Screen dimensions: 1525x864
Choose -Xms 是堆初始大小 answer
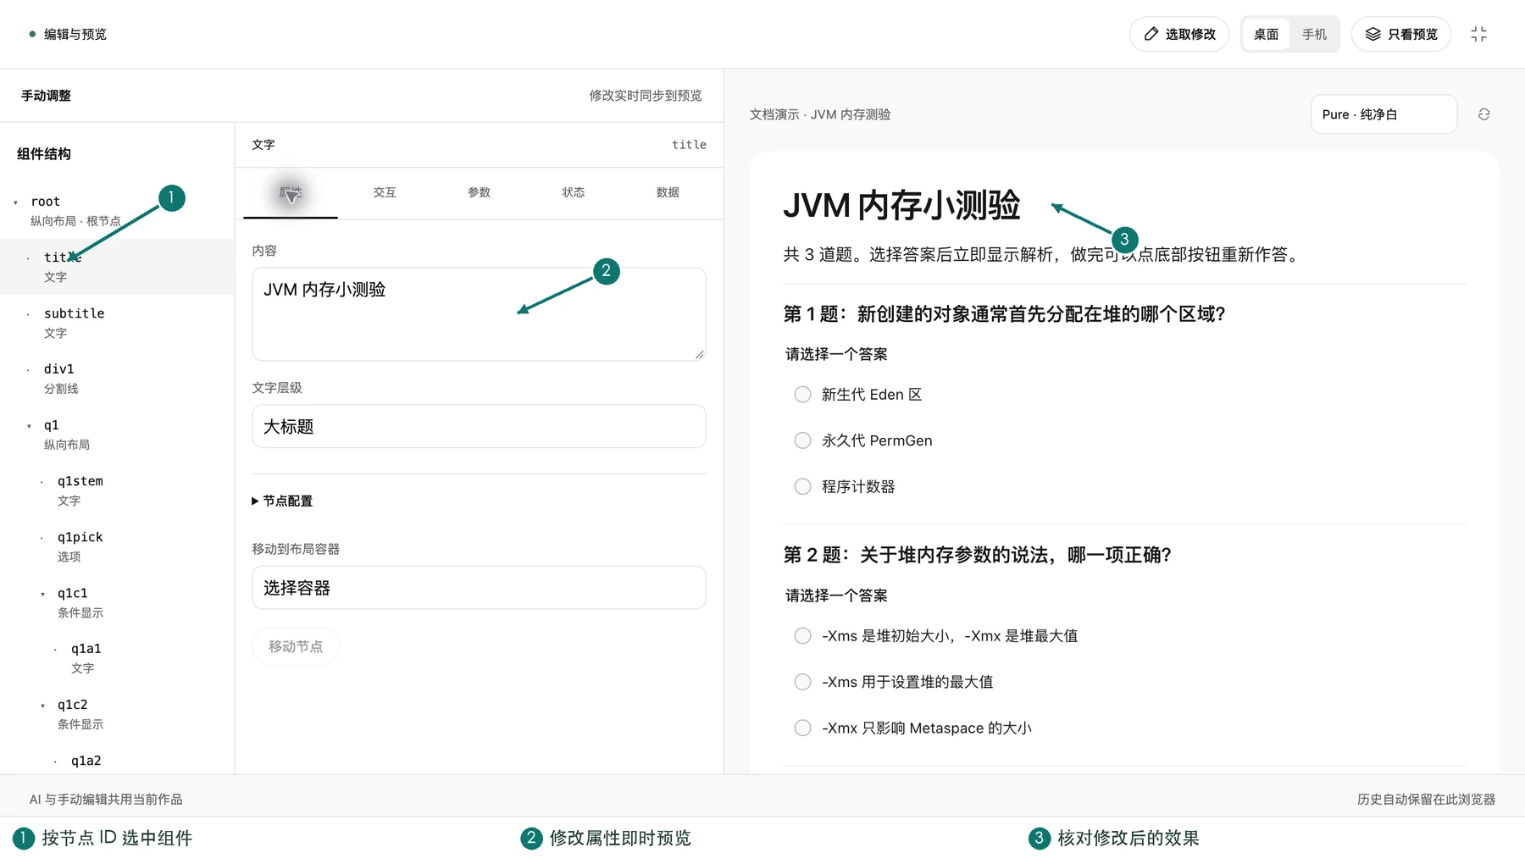802,636
